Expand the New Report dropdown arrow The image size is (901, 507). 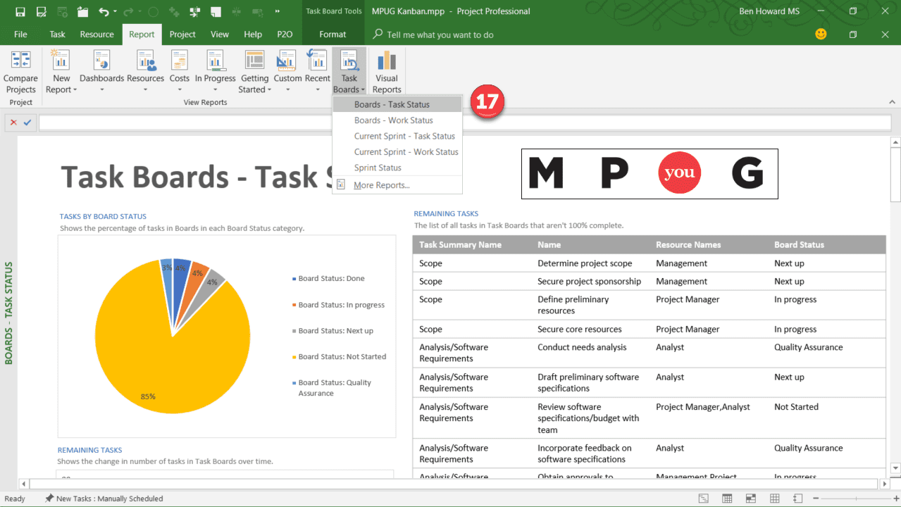75,90
